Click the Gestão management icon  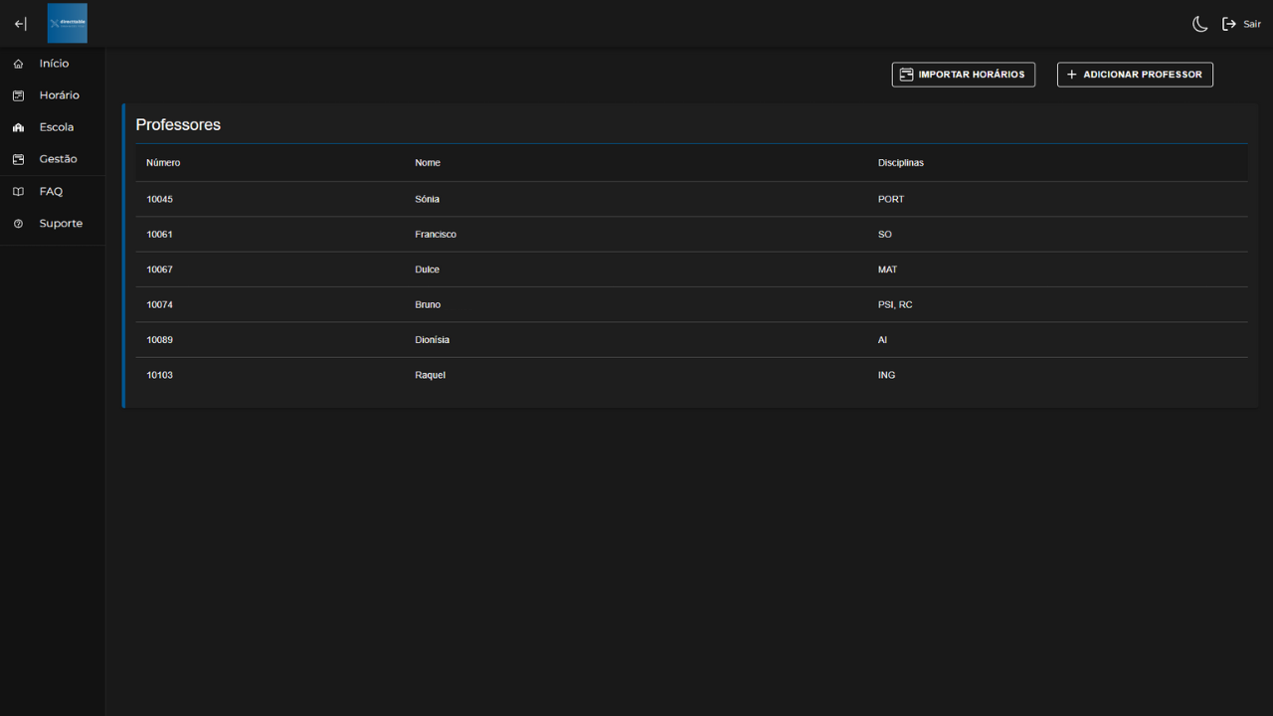pyautogui.click(x=18, y=159)
